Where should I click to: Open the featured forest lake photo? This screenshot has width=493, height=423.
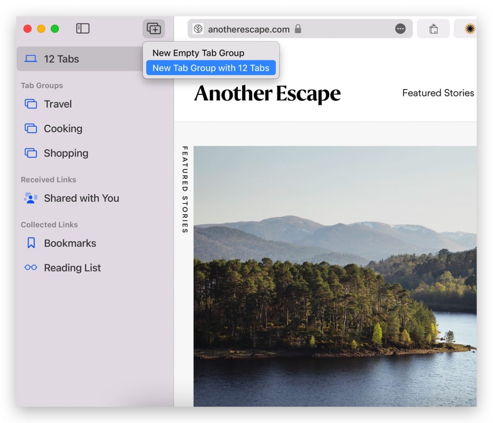(335, 276)
